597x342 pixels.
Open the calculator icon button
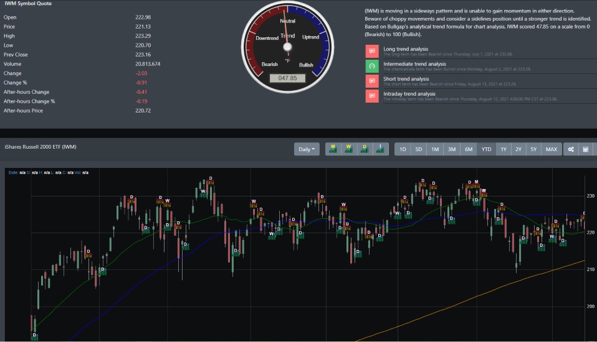586,149
